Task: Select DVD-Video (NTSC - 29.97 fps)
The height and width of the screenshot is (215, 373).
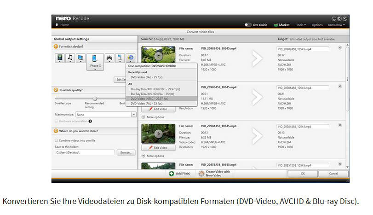Action: point(161,99)
